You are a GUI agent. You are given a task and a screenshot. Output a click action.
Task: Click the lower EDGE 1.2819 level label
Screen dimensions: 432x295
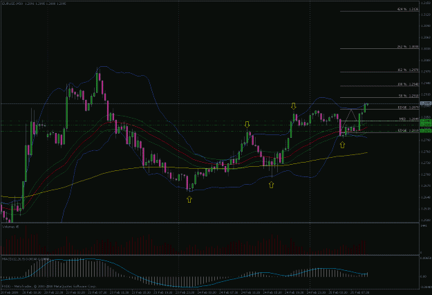click(x=408, y=130)
